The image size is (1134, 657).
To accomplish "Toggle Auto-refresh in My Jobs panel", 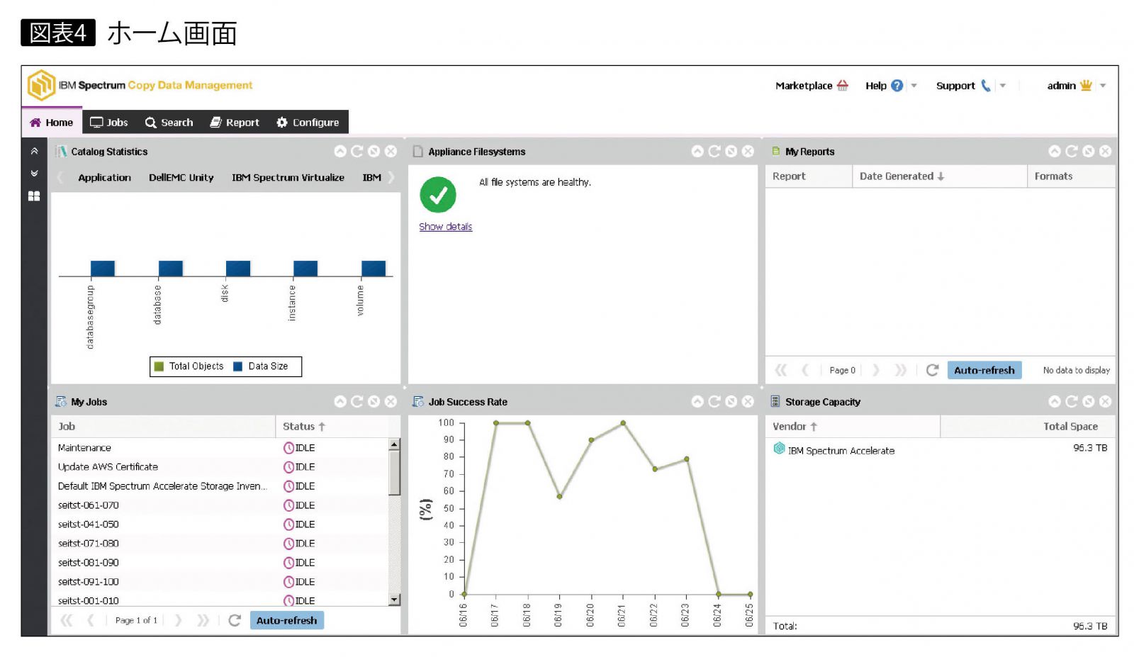I will (x=286, y=621).
